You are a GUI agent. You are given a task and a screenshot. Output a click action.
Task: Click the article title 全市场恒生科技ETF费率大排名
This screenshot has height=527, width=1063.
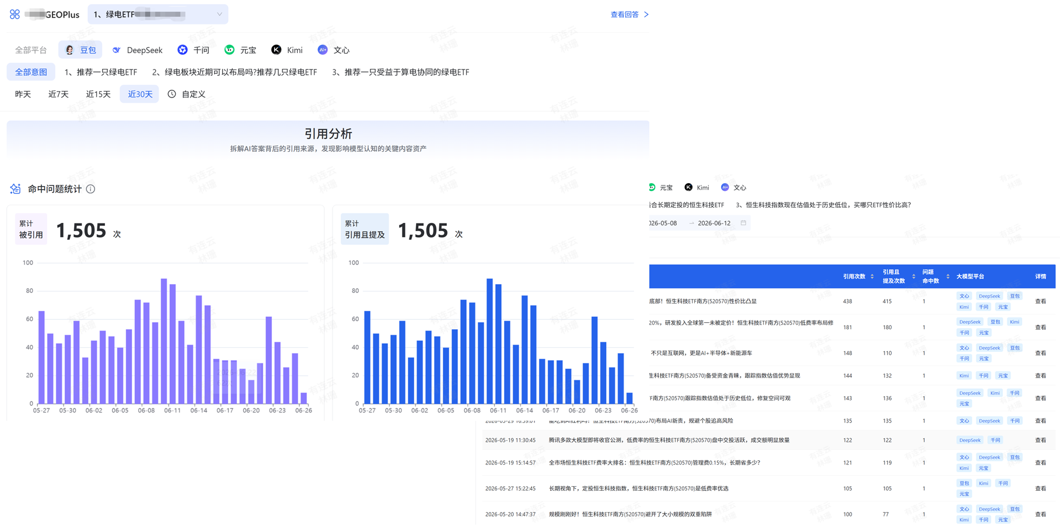[654, 463]
